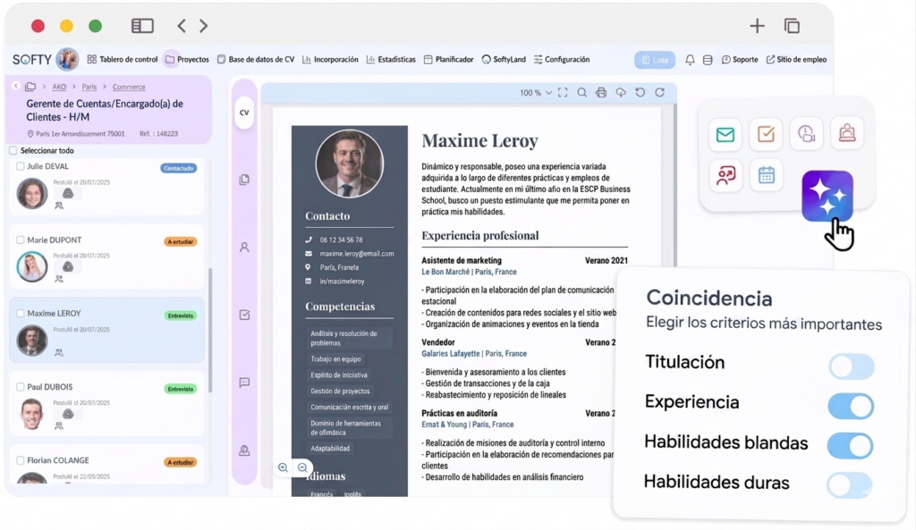Open the calendar scheduling icon
Image resolution: width=916 pixels, height=530 pixels.
click(x=766, y=175)
